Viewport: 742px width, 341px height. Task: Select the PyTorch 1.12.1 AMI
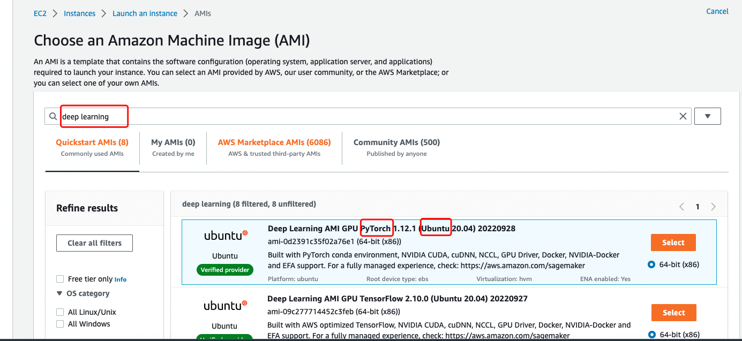click(673, 243)
